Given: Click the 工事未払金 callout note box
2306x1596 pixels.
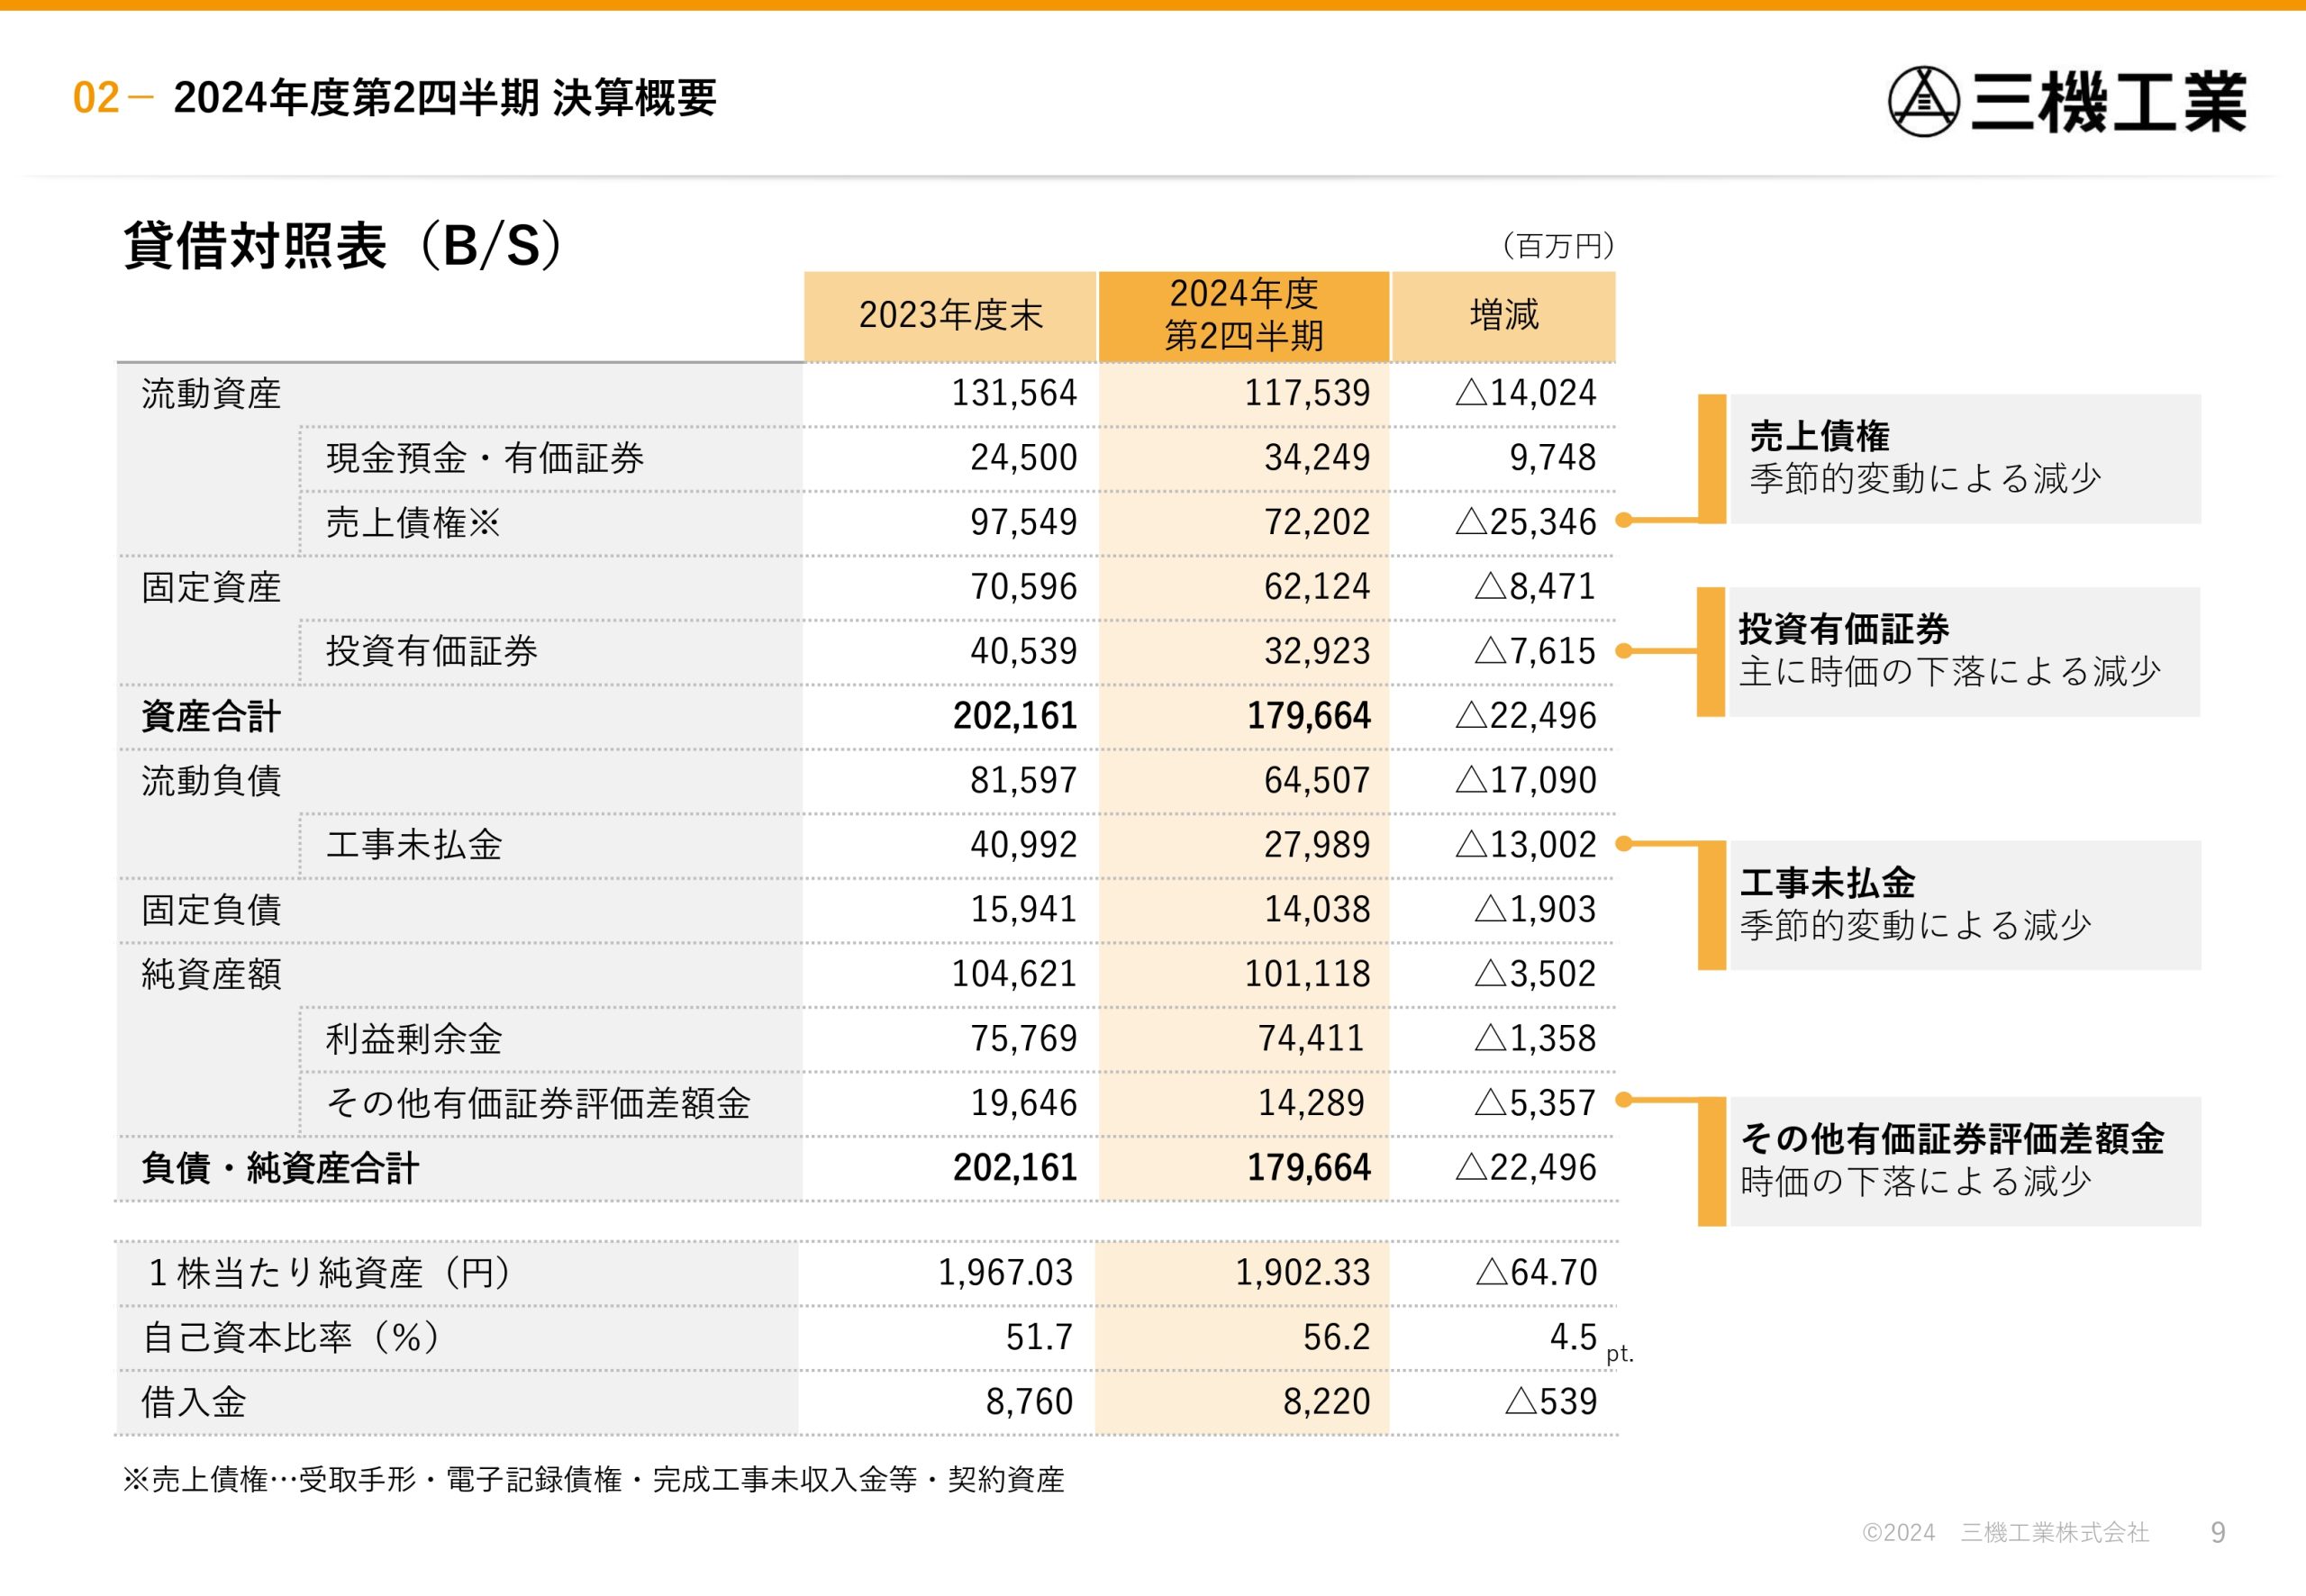Looking at the screenshot, I should 1964,906.
